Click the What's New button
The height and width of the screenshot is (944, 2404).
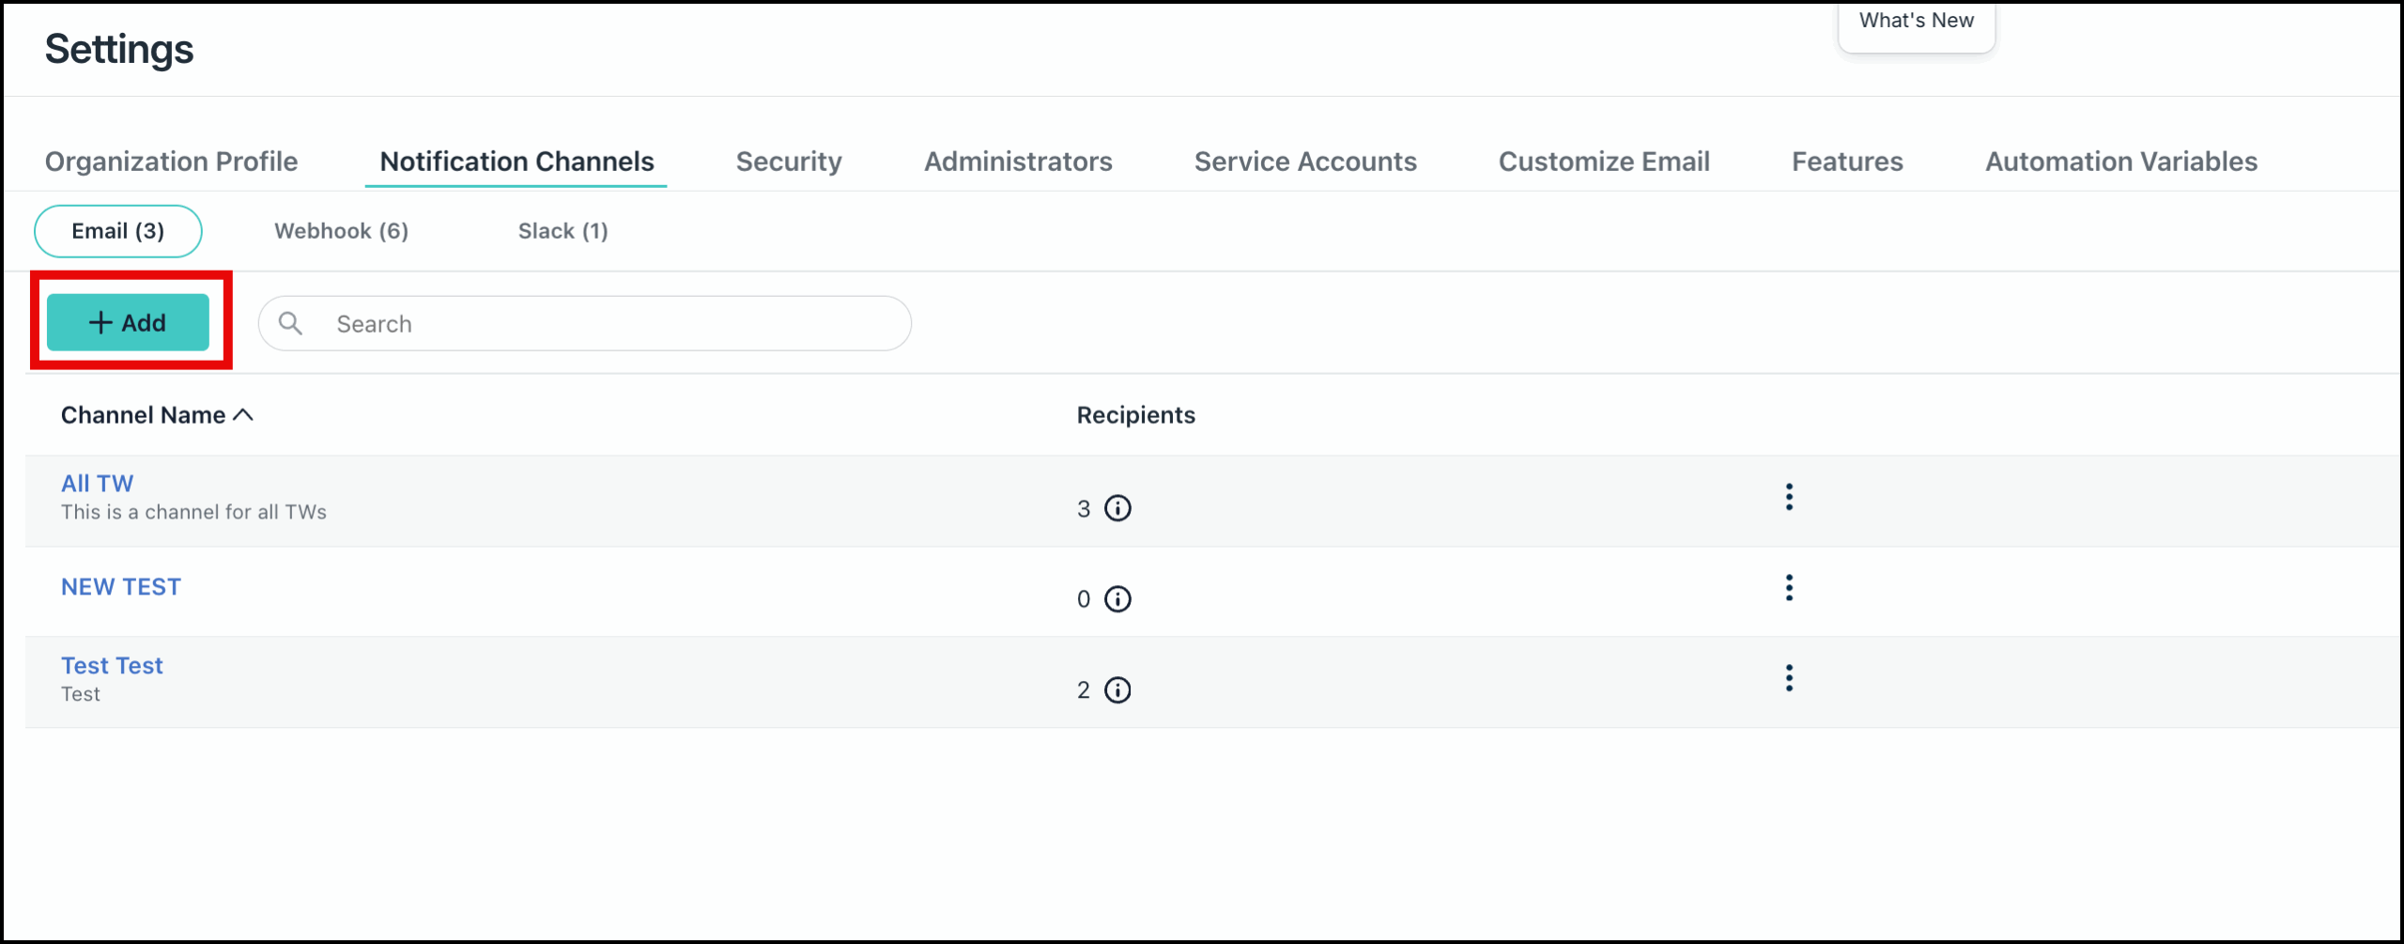(x=1916, y=20)
